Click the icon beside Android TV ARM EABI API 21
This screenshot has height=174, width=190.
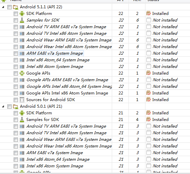point(22,126)
